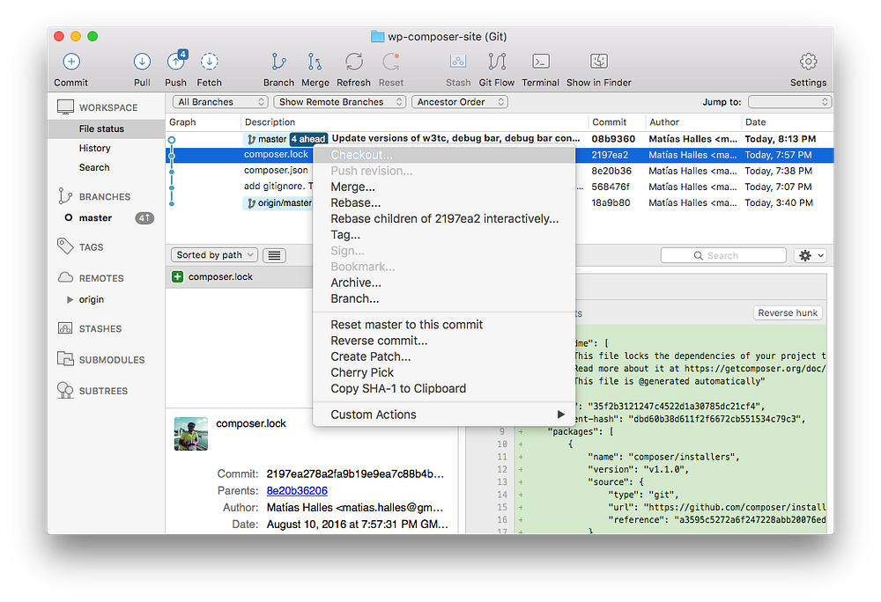Refresh the repository view
The height and width of the screenshot is (602, 881).
(x=354, y=62)
